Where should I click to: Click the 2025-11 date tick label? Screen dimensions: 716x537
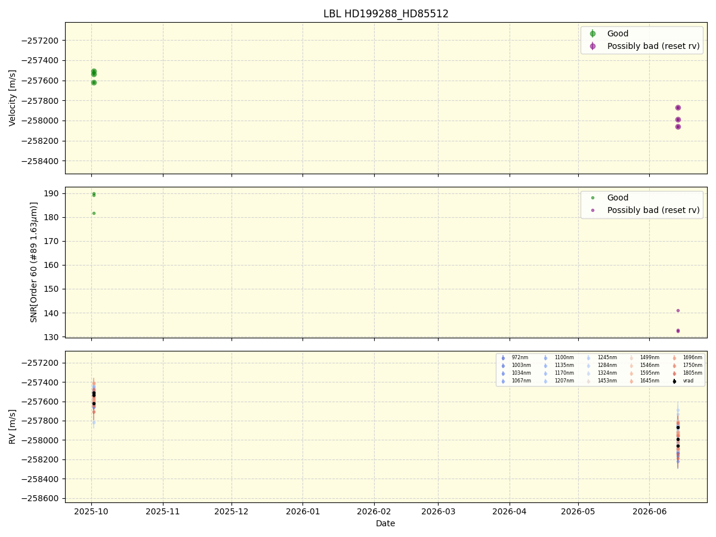coord(162,511)
